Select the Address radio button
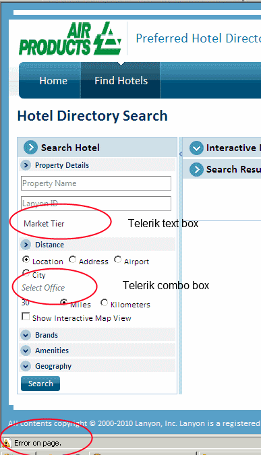Image resolution: width=261 pixels, height=455 pixels. pos(73,260)
